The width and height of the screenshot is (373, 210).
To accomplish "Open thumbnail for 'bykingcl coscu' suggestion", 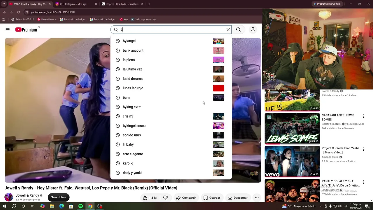I will (x=219, y=126).
